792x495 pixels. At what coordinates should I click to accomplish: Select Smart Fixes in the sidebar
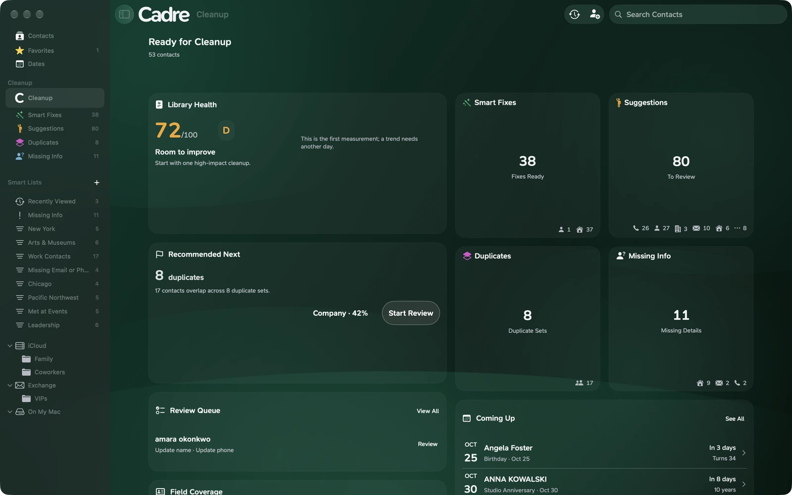coord(55,115)
